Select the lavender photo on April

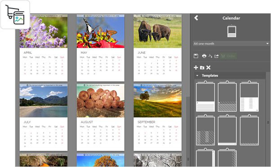pyautogui.click(x=44, y=31)
